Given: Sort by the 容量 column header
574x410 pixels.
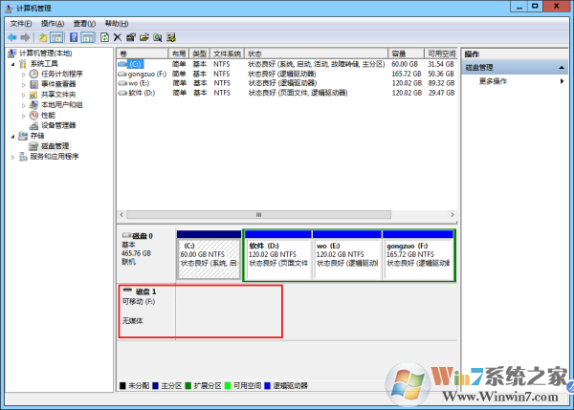Looking at the screenshot, I should click(x=406, y=54).
